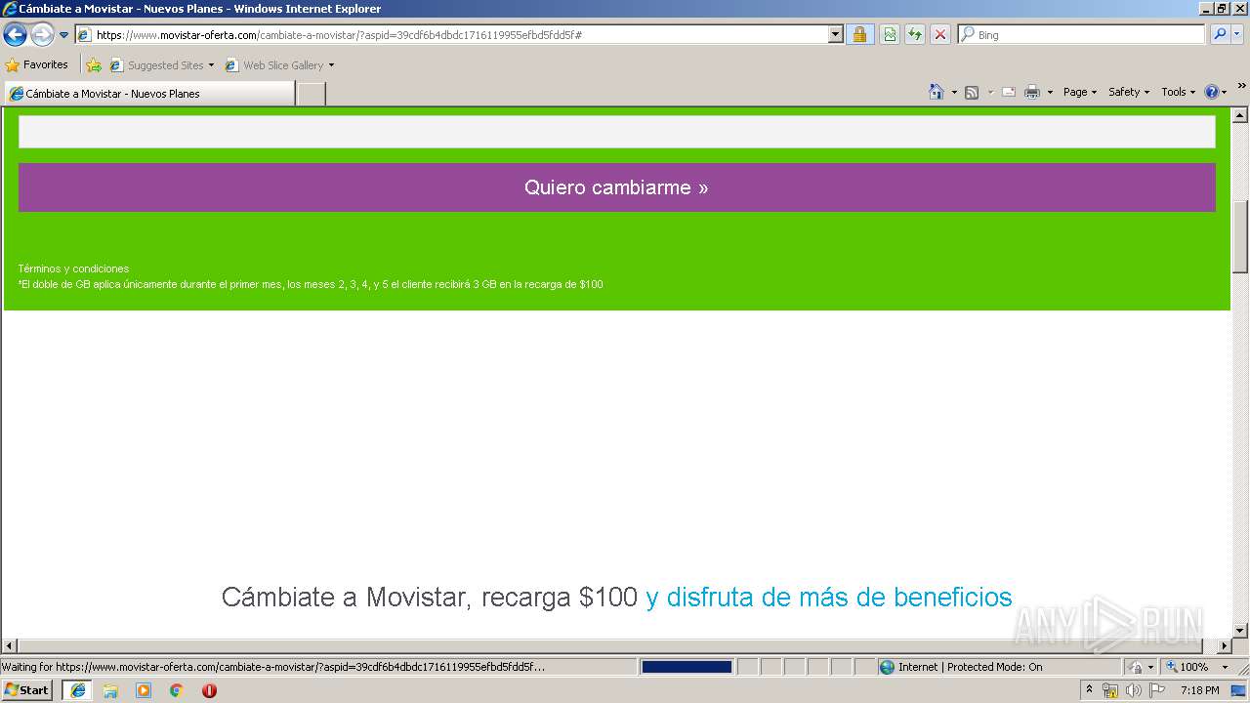Click Internet Protected Mode status text

tap(970, 667)
